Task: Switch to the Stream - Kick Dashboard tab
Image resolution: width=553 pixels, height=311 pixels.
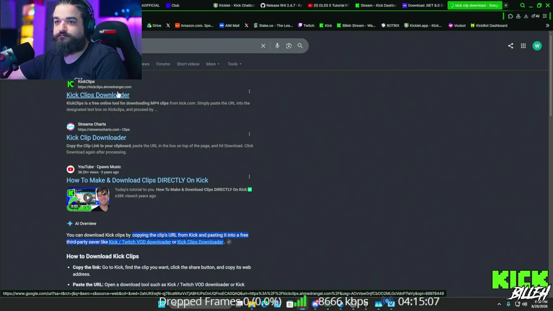Action: click(375, 6)
